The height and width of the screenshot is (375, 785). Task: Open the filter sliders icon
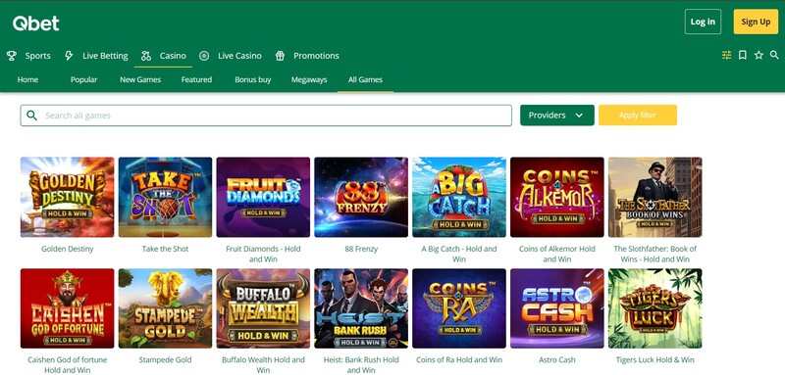coord(726,55)
